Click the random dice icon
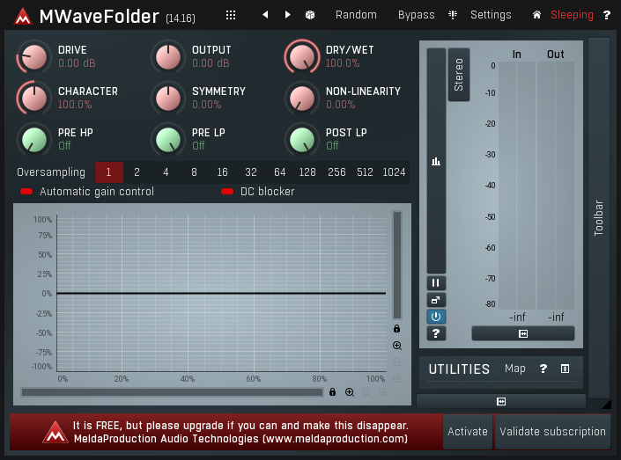 (310, 15)
